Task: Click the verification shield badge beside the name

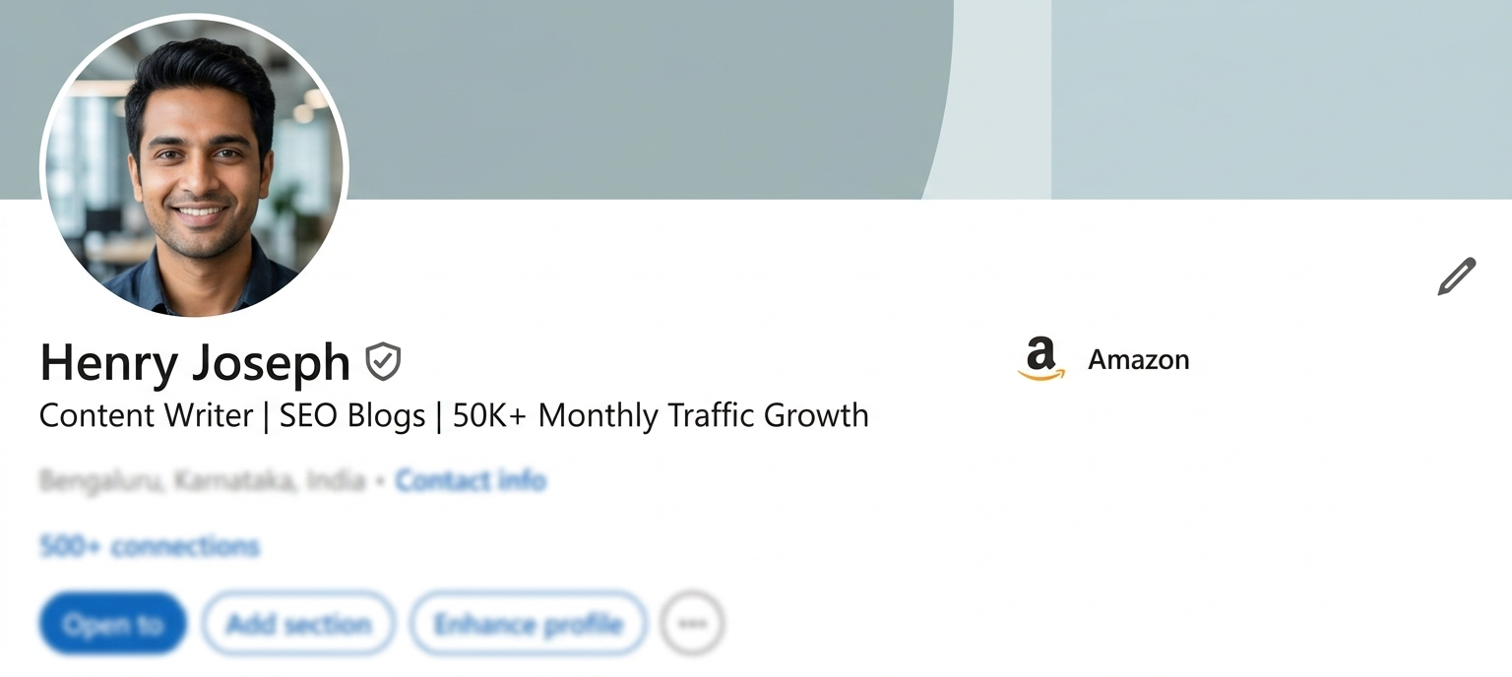Action: tap(383, 361)
